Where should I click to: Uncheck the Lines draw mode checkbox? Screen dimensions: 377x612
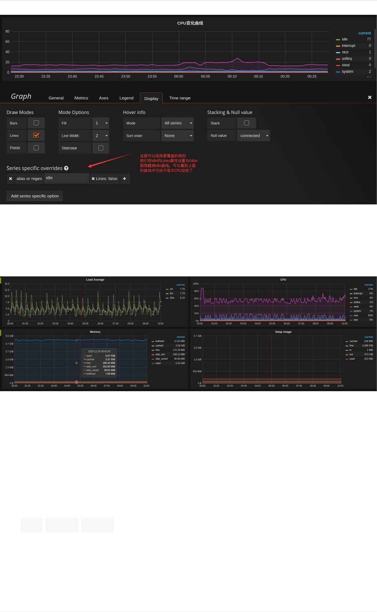pyautogui.click(x=36, y=136)
